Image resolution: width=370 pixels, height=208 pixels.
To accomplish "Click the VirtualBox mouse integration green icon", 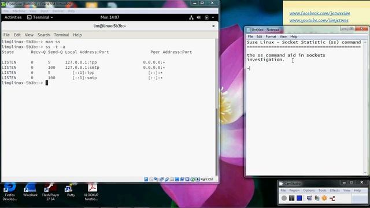I will [x=193, y=179].
